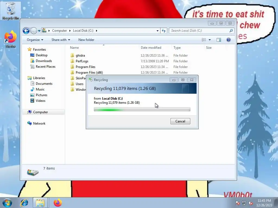Viewport: 278px width, 208px height.
Task: Click the Explorer Forward arrow button
Action: tap(34, 31)
